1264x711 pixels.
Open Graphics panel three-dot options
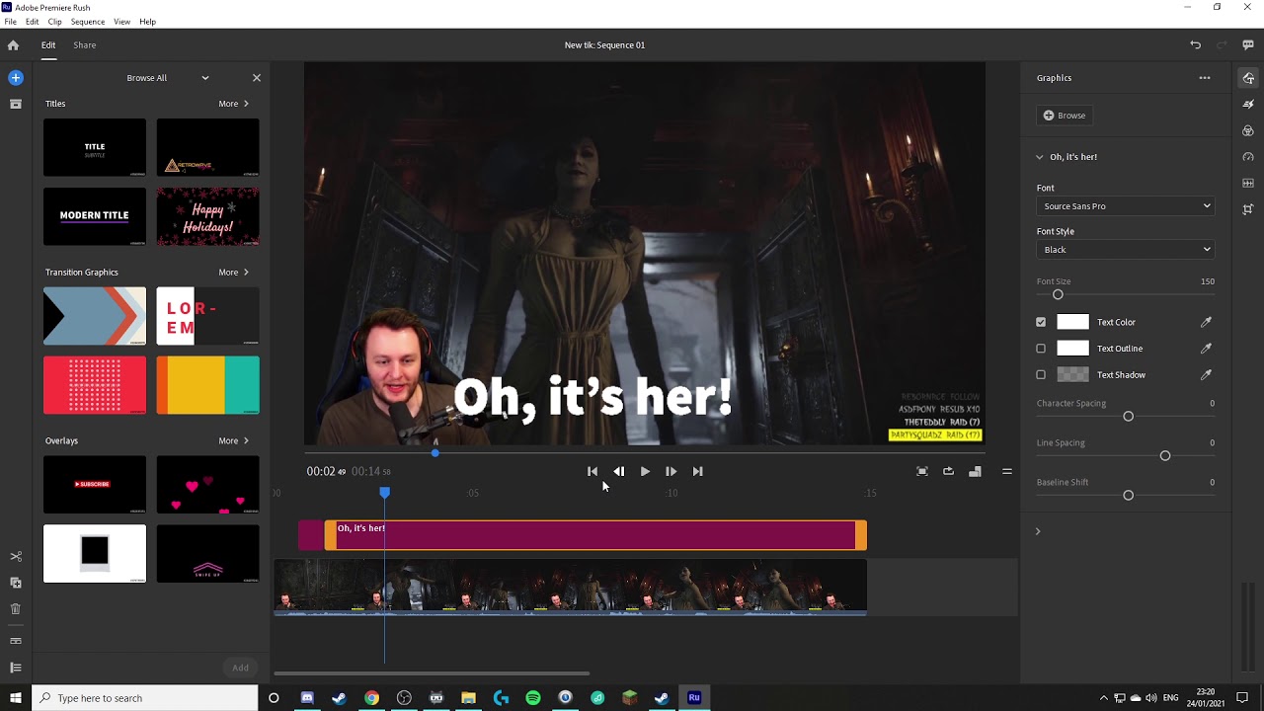(x=1205, y=78)
